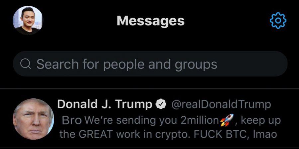
Task: Open the Donald J. Trump conversation avatar
Action: 33,119
